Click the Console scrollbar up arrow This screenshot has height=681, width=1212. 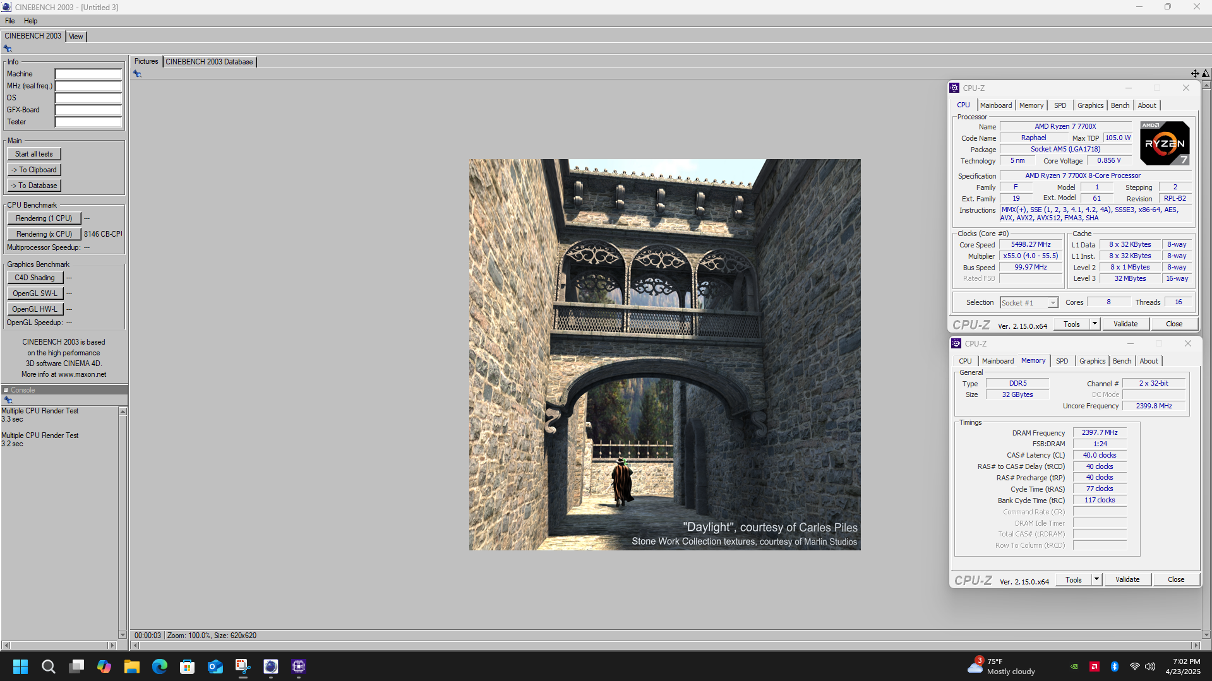tap(123, 412)
